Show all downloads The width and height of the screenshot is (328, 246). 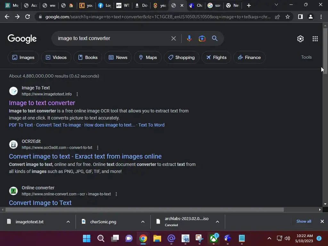[304, 221]
